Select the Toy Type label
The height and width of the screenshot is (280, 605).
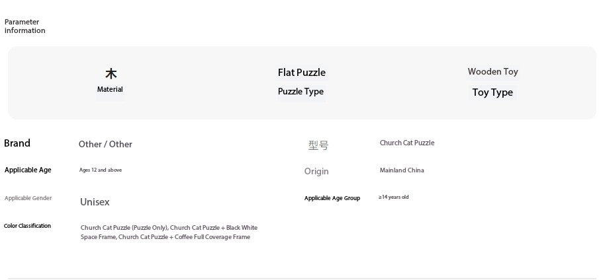pyautogui.click(x=492, y=92)
